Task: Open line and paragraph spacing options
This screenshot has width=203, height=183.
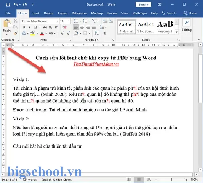Action: [x=103, y=27]
